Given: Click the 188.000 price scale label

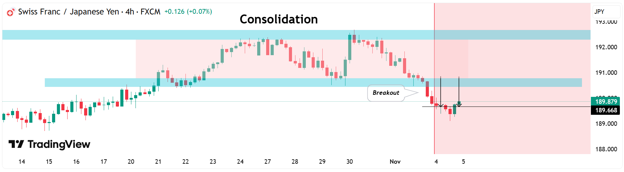Looking at the screenshot, I should (x=606, y=149).
